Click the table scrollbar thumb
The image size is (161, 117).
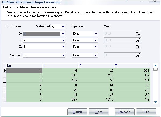(155, 70)
